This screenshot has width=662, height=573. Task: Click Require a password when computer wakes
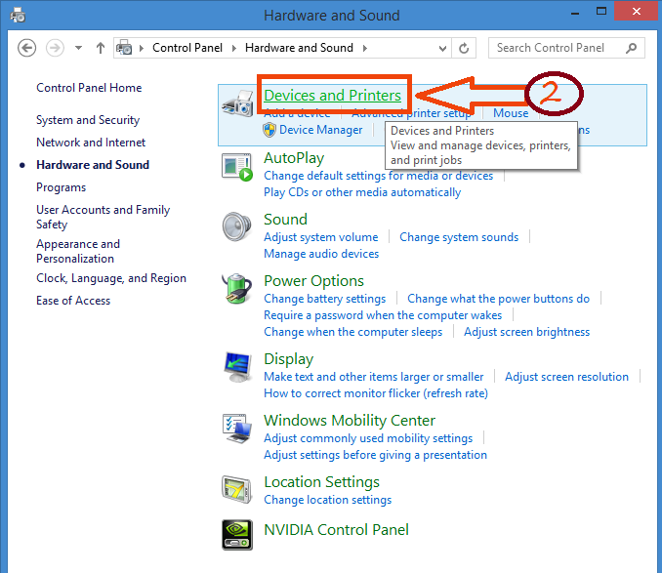(383, 315)
